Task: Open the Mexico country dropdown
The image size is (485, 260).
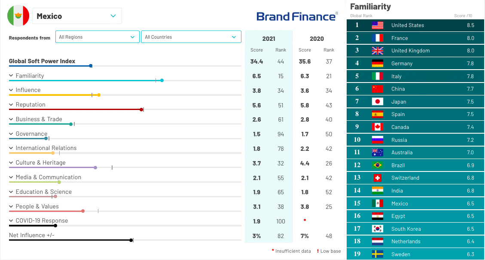Action: [77, 16]
